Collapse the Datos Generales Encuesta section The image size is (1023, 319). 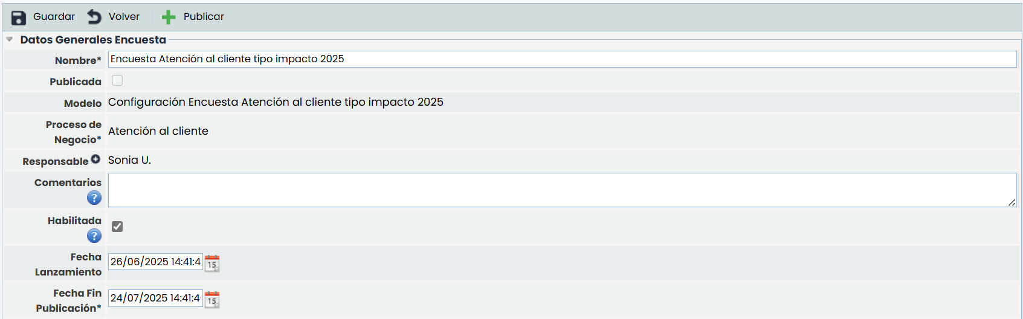10,40
